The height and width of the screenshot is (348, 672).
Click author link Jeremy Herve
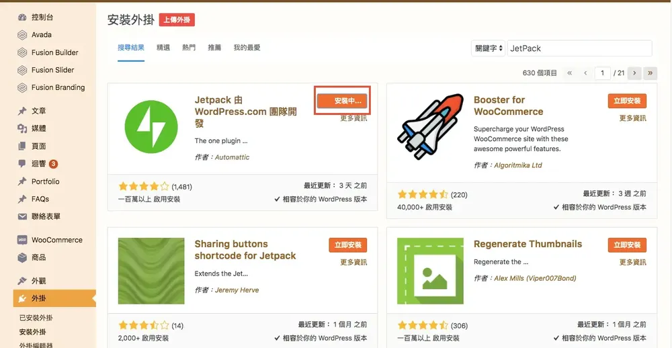[237, 290]
